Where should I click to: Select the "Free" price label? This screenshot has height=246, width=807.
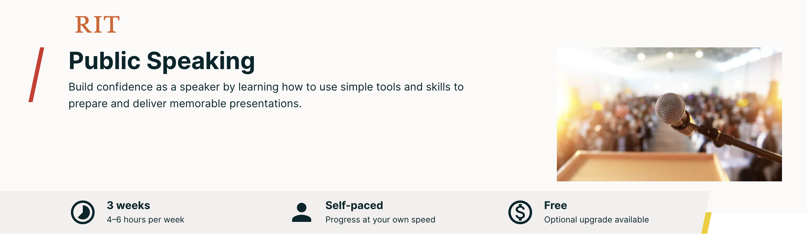555,205
